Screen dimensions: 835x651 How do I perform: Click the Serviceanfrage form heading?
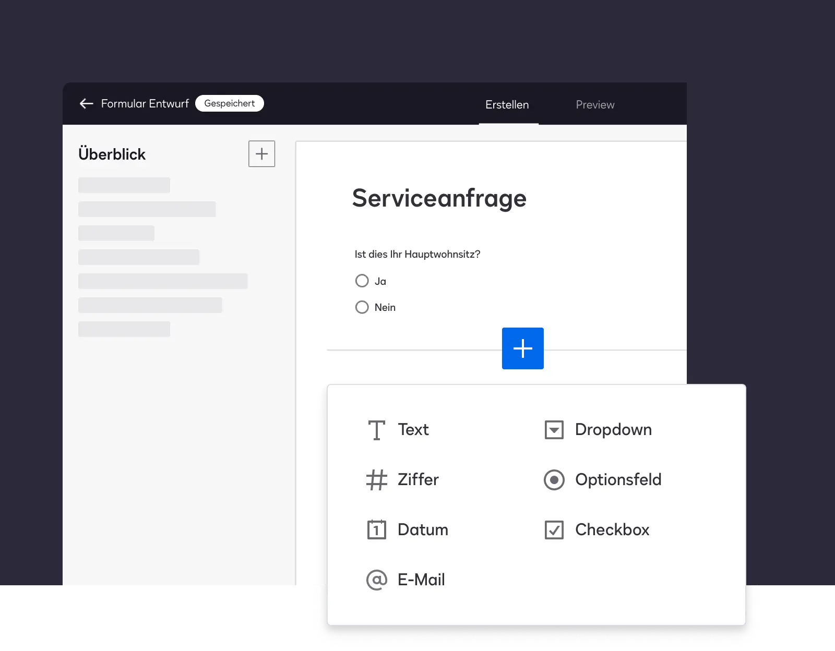tap(439, 198)
